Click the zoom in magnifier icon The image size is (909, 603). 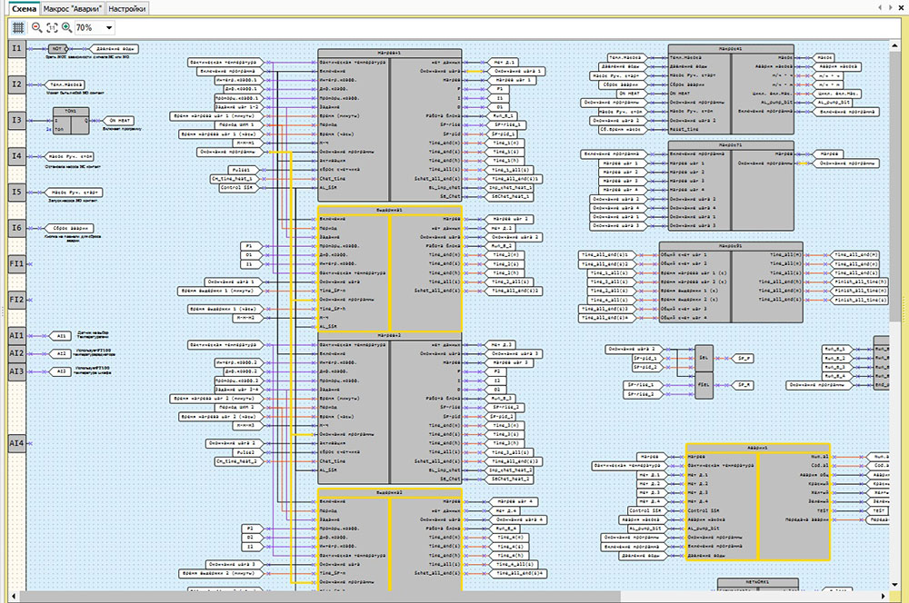click(66, 28)
